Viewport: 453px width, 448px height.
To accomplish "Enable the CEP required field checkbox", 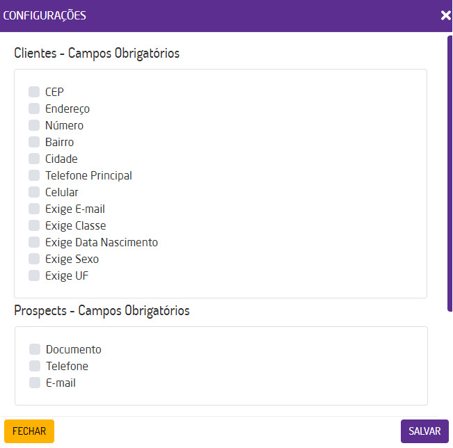I will click(34, 92).
